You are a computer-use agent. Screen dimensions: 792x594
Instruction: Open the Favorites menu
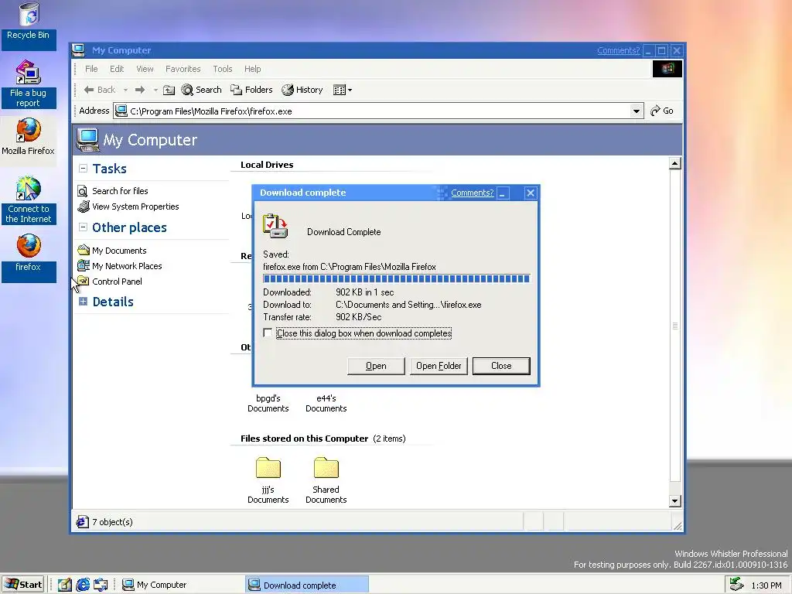183,69
